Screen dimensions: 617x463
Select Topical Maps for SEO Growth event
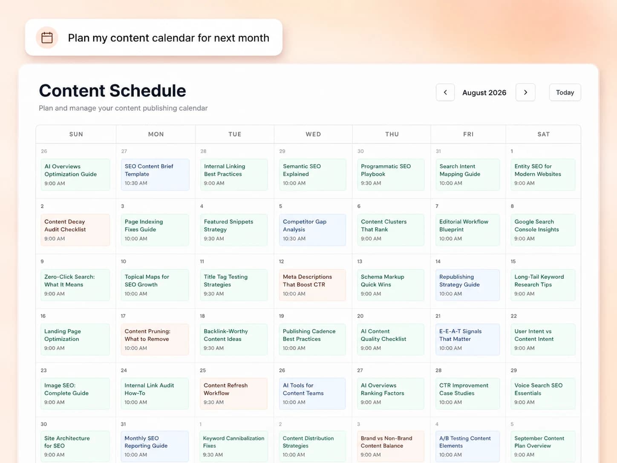[155, 285]
